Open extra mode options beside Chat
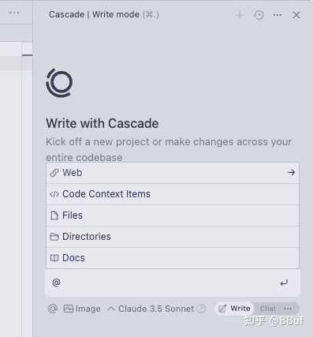 click(288, 309)
